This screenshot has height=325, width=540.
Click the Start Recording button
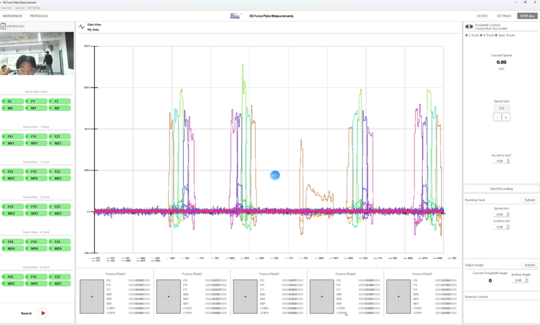[x=501, y=189]
